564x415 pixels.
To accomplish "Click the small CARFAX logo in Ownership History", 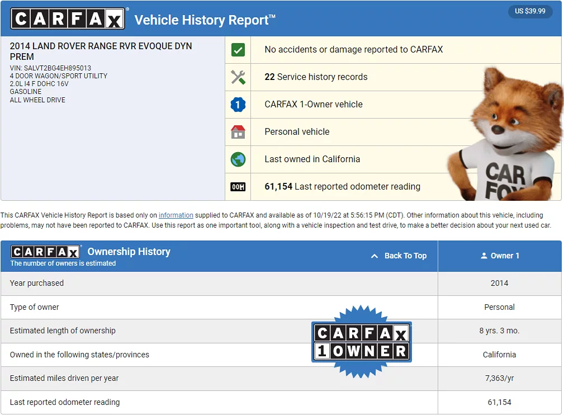I will 46,252.
